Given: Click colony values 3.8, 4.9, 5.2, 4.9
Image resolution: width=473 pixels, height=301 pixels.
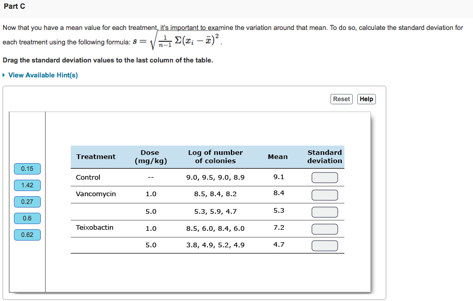Looking at the screenshot, I should 215,245.
